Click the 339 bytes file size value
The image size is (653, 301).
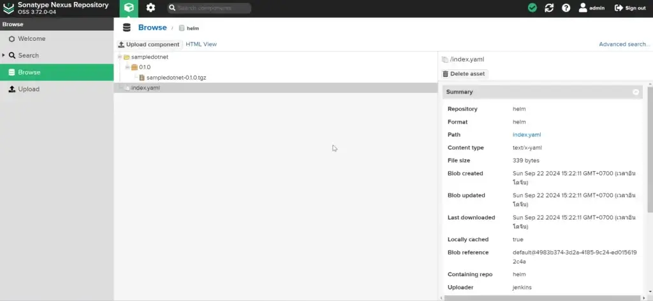pos(525,160)
